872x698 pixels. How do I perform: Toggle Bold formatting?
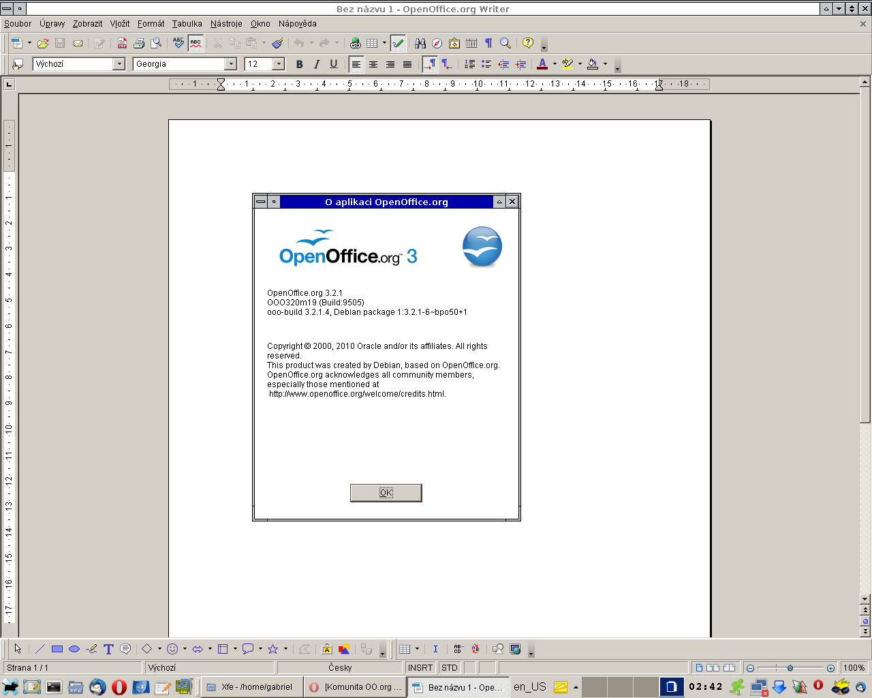[300, 64]
